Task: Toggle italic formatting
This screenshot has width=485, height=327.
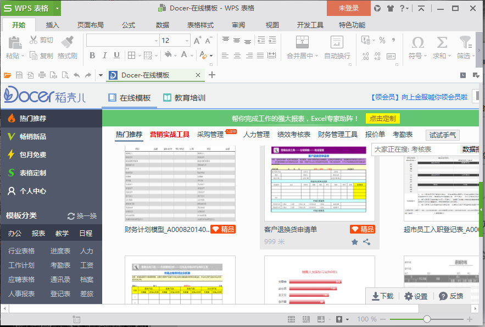Action: click(x=104, y=56)
